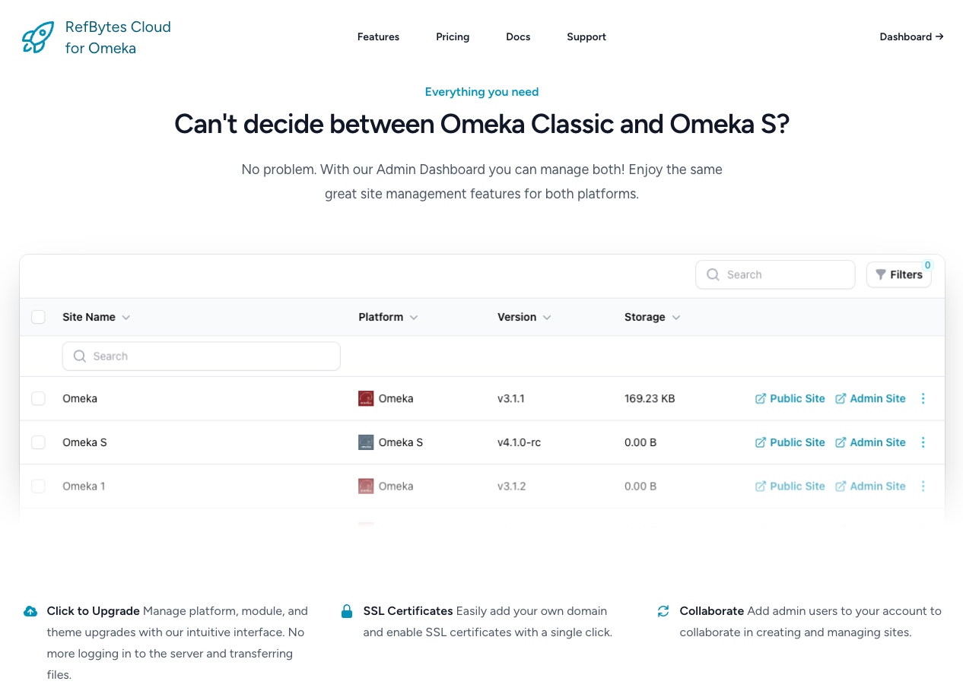Toggle the select-all checkbox in table header
963x697 pixels.
coord(38,317)
